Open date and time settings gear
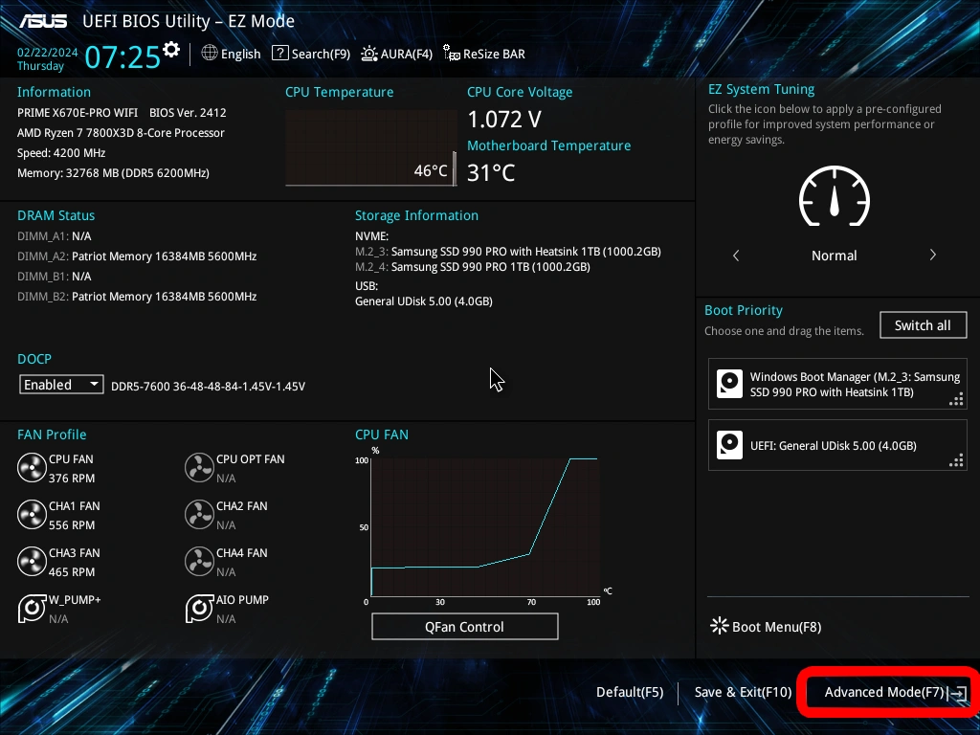The height and width of the screenshot is (735, 980). [x=171, y=50]
